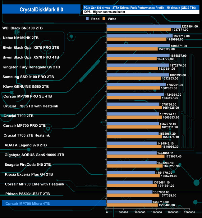
Task: Click the 1367880.00 read value
Action: [161, 192]
